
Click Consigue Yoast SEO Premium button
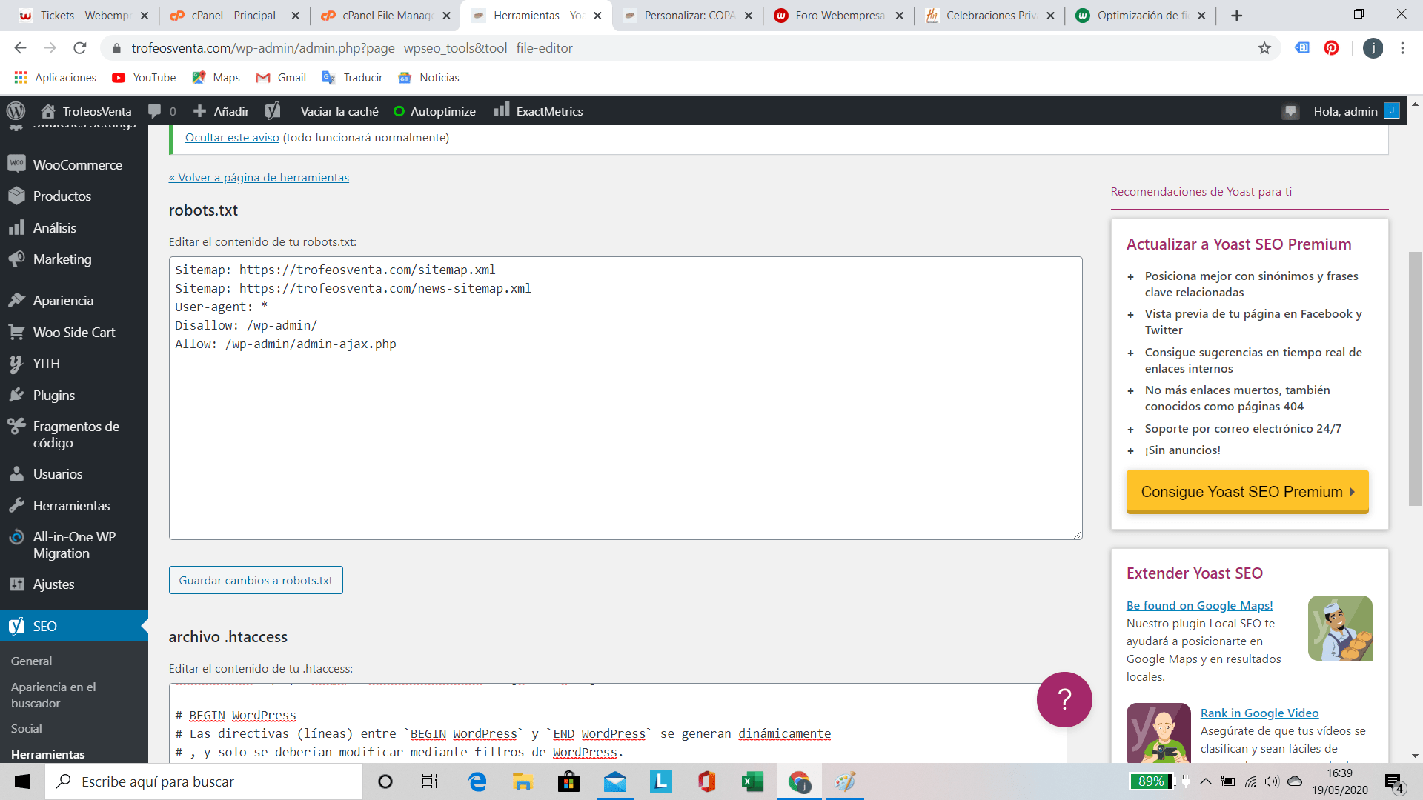click(1247, 492)
